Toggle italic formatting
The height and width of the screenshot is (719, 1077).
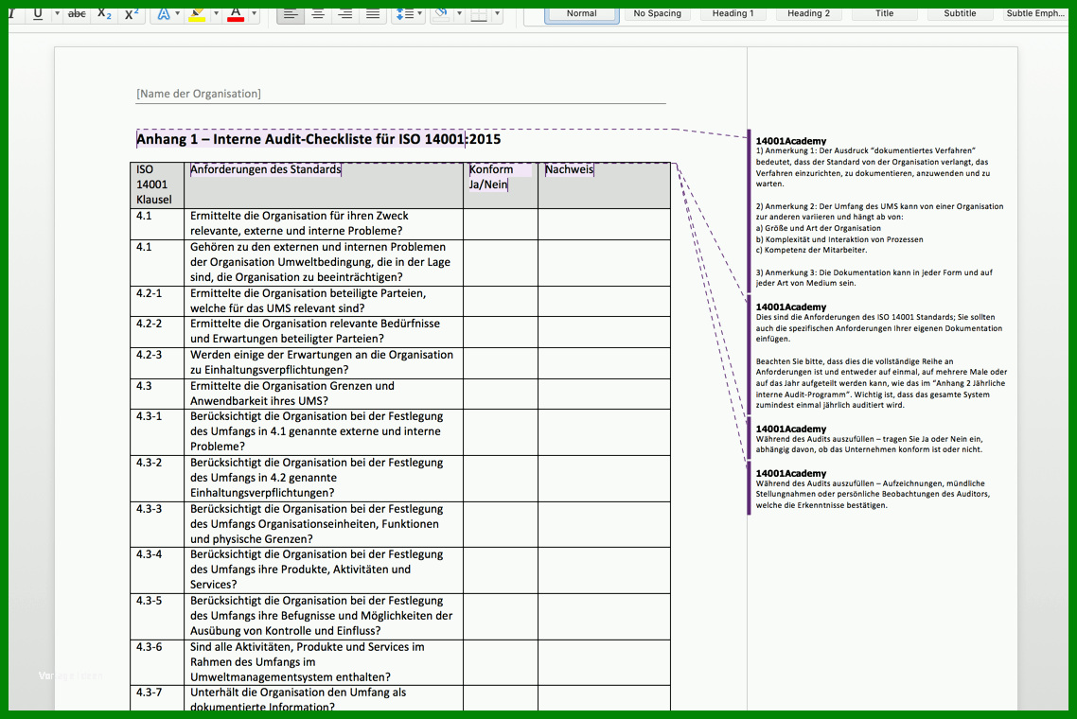click(12, 13)
